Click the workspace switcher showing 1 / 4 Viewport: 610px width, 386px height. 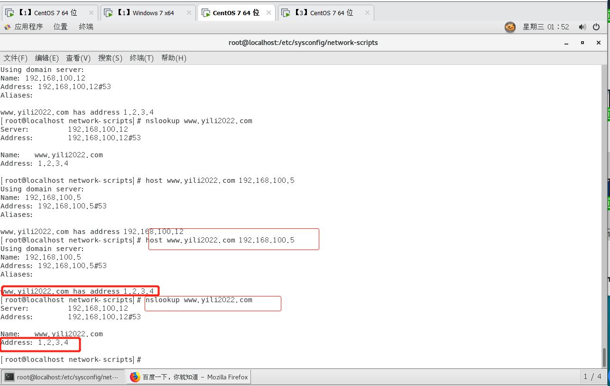coord(592,377)
